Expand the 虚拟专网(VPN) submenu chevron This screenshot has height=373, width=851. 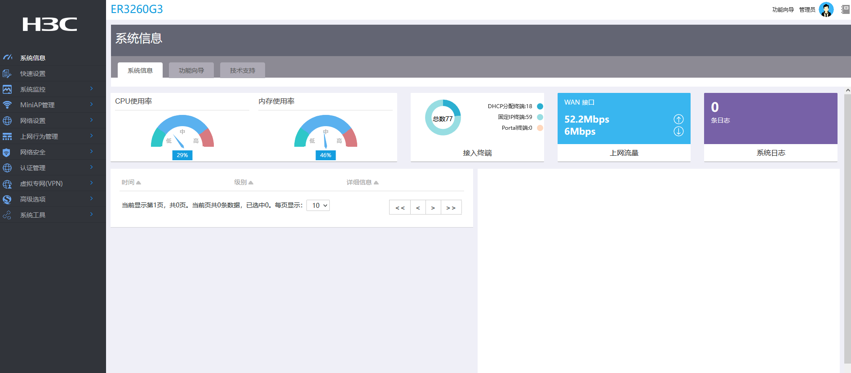click(x=91, y=183)
